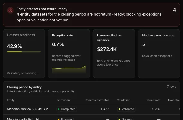The width and height of the screenshot is (183, 120).
Task: Click the alert count '4' badge
Action: (174, 10)
